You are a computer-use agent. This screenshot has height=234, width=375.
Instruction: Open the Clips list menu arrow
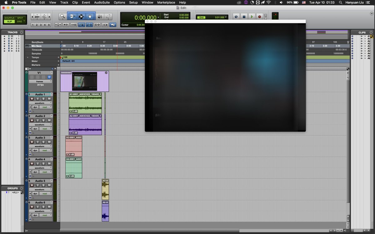371,32
